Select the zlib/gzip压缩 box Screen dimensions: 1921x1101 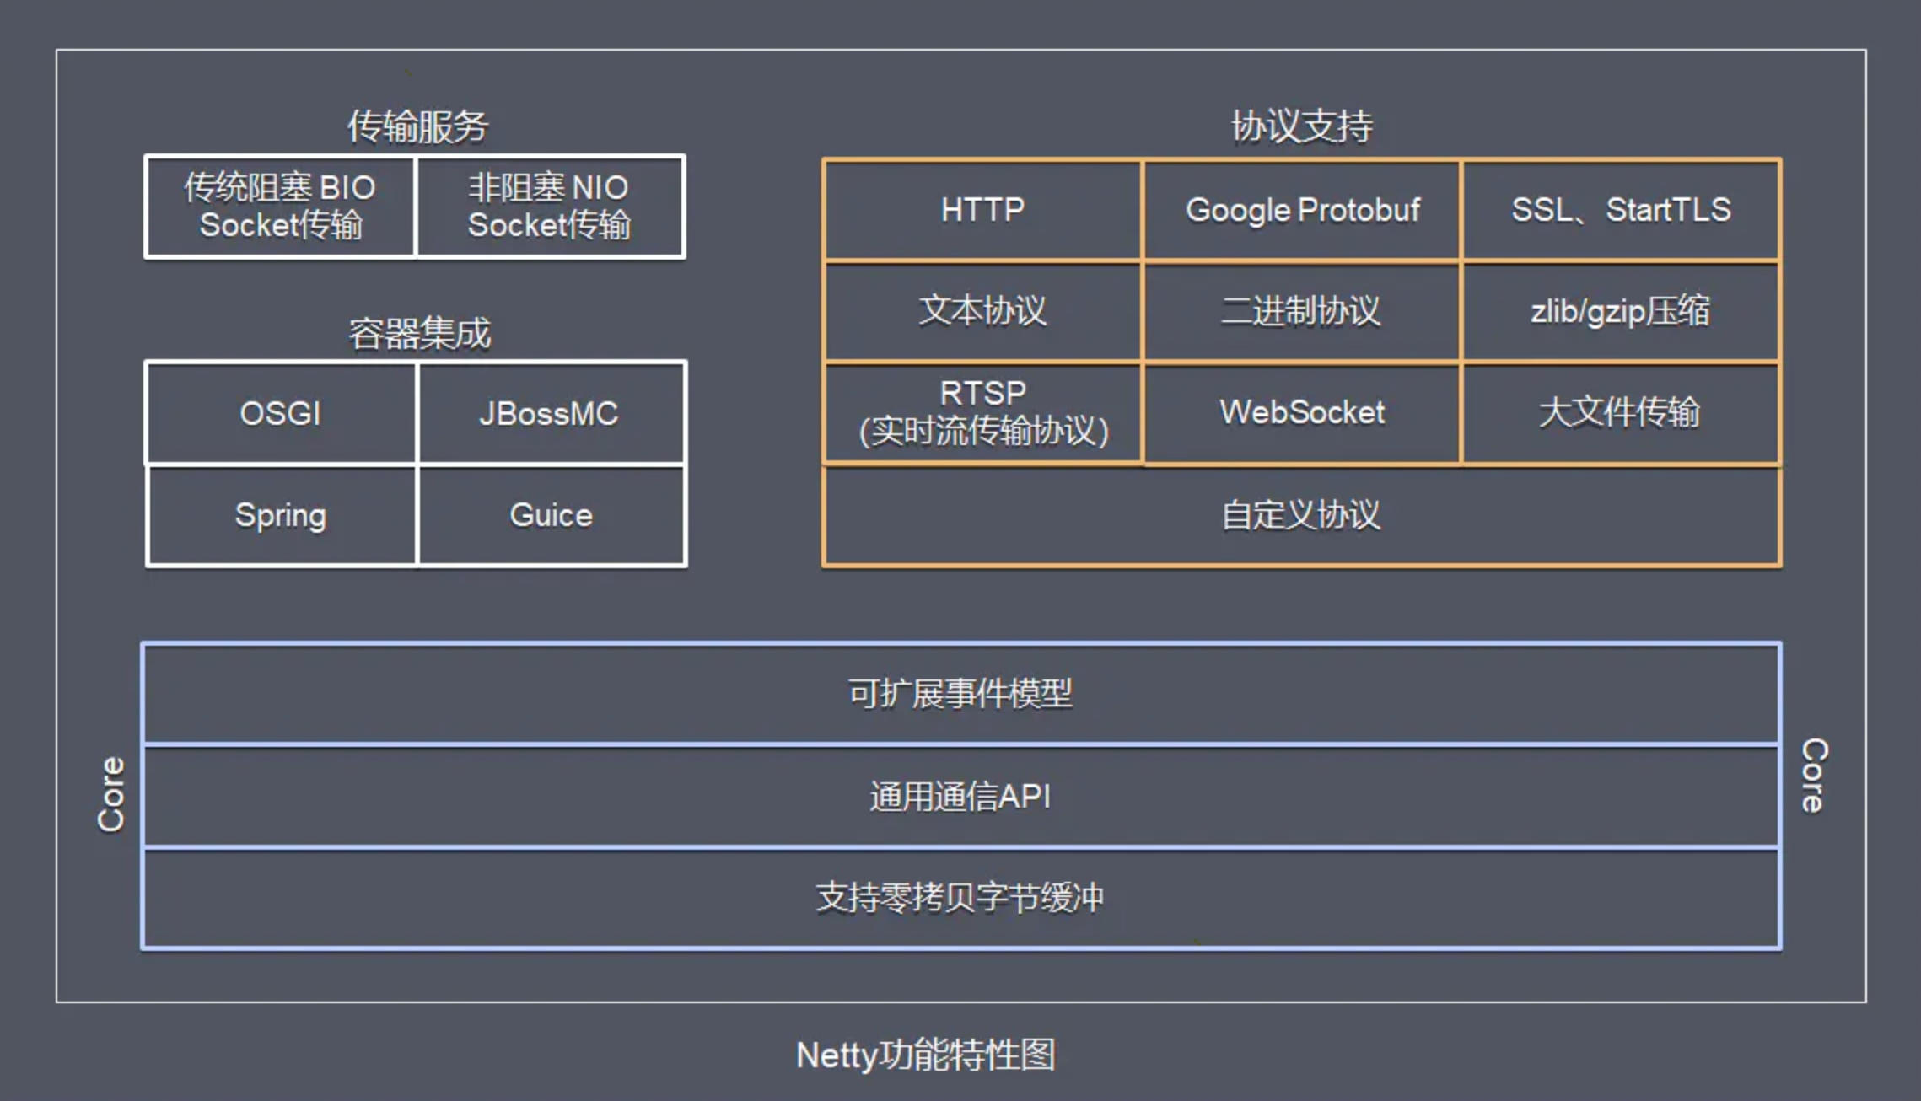pos(1621,311)
